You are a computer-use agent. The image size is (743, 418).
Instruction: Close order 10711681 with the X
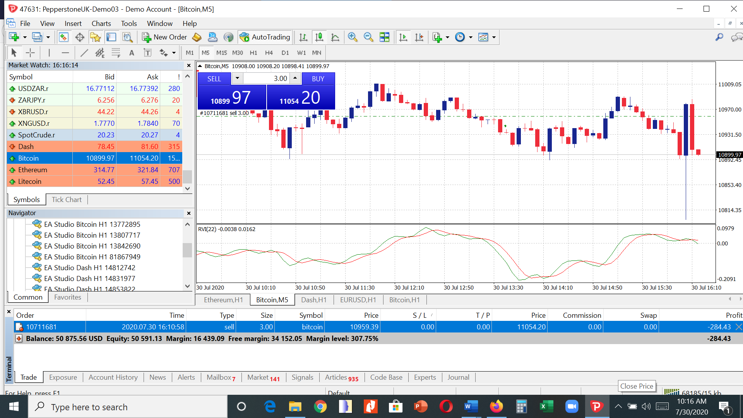coord(738,327)
